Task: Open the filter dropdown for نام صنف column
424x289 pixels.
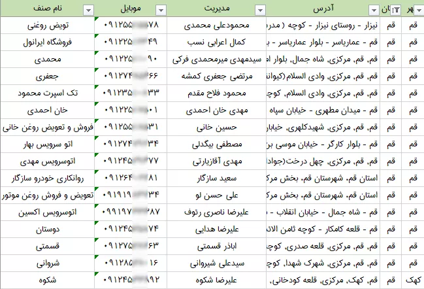Action: click(88, 10)
